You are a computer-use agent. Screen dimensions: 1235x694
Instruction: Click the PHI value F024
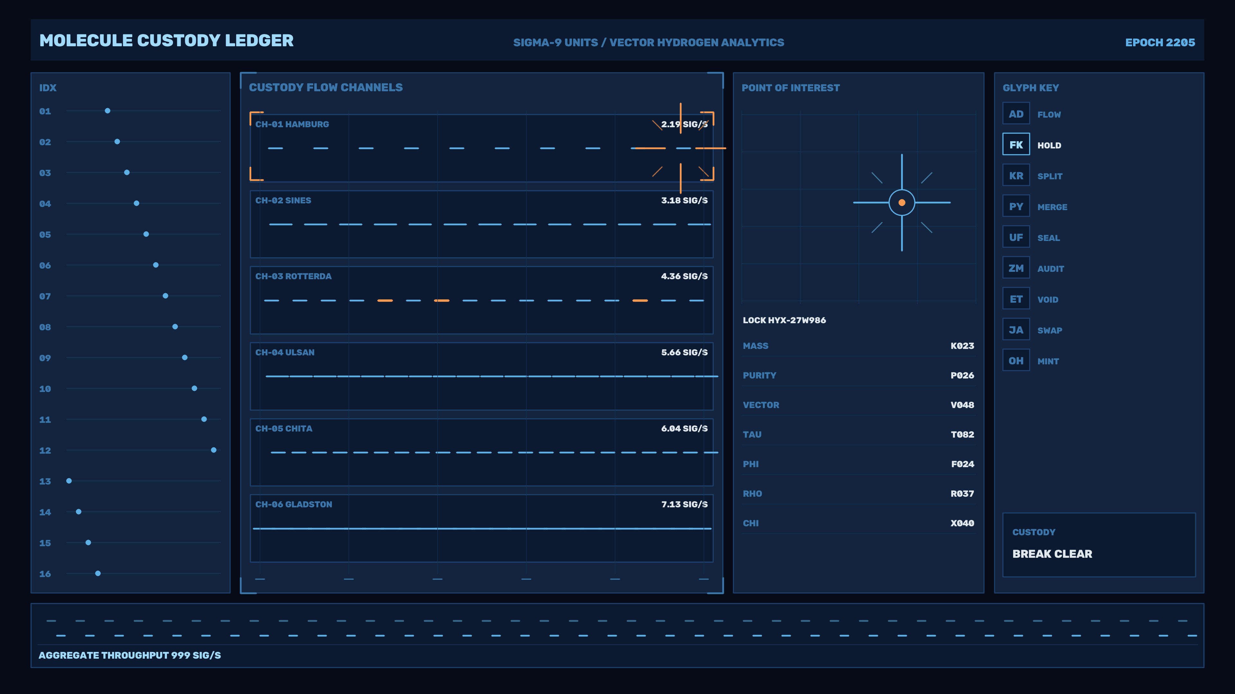point(962,464)
